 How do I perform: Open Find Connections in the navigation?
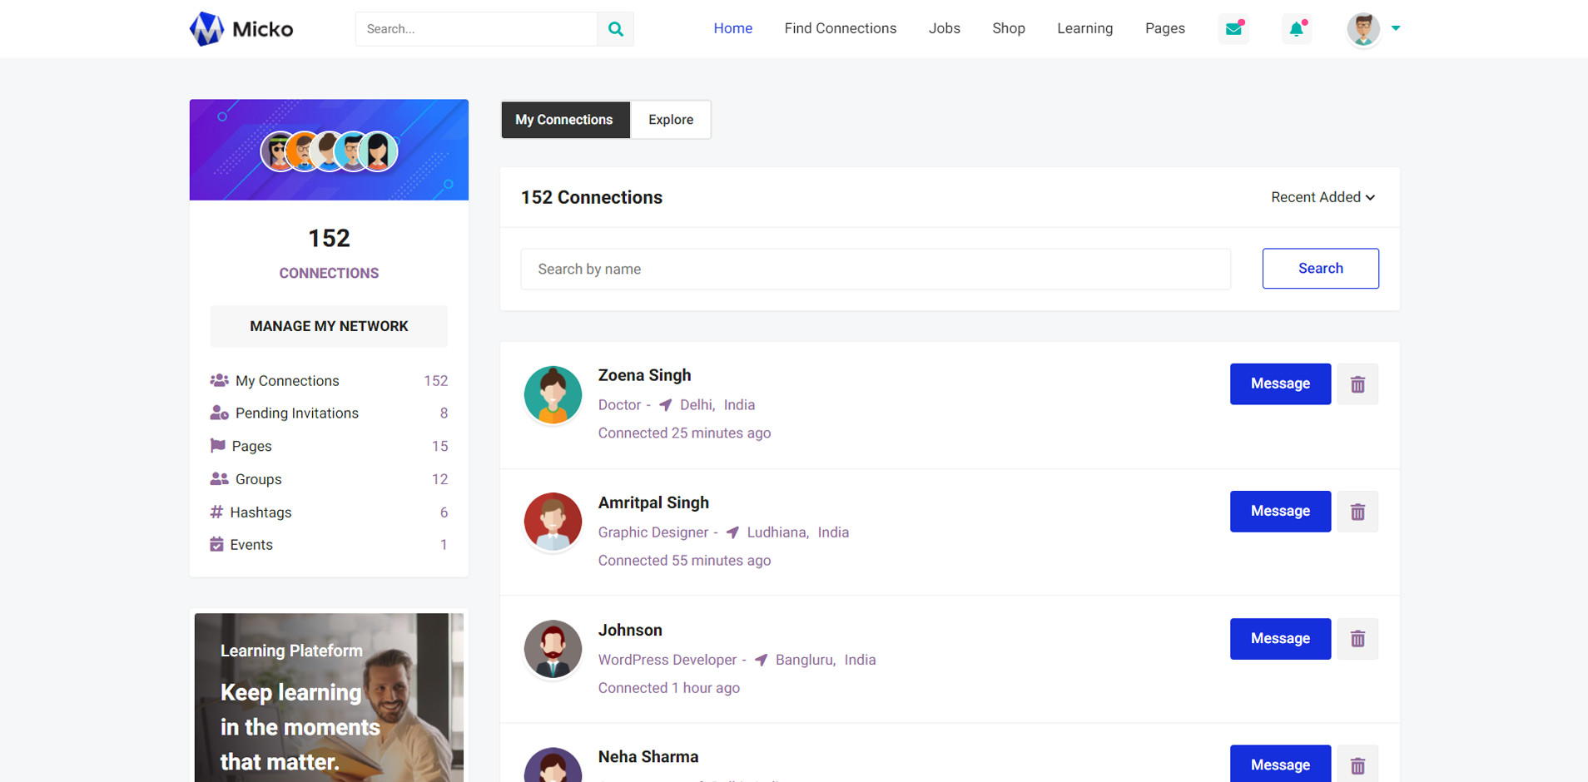click(840, 28)
